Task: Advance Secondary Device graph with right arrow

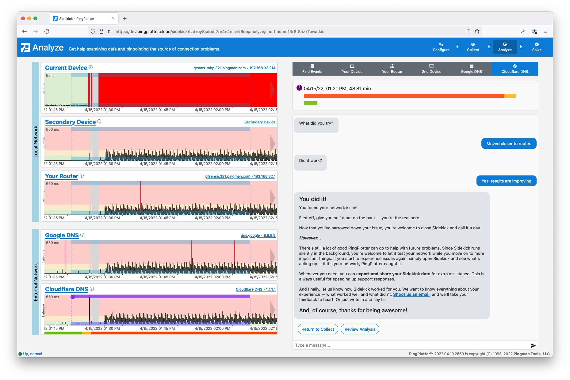Action: tap(273, 143)
